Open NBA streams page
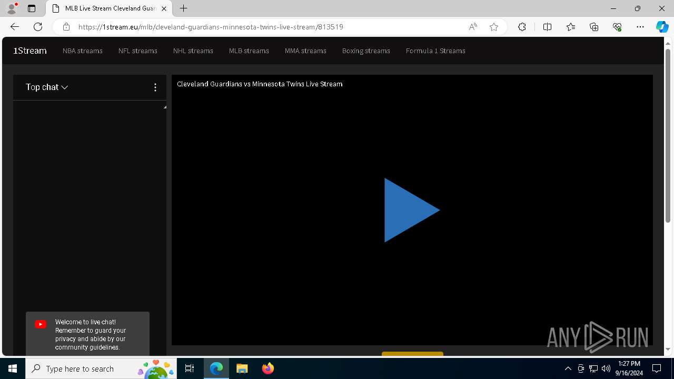 coord(83,51)
